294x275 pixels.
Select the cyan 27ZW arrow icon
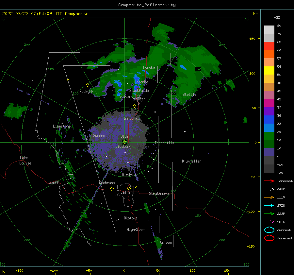tap(269, 206)
